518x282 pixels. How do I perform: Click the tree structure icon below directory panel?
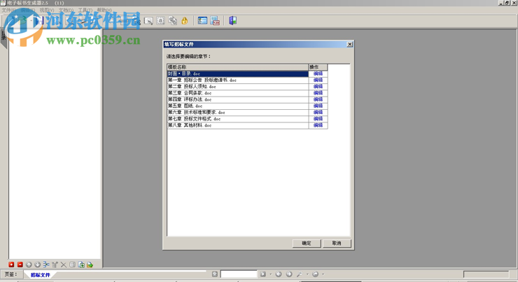(46, 265)
